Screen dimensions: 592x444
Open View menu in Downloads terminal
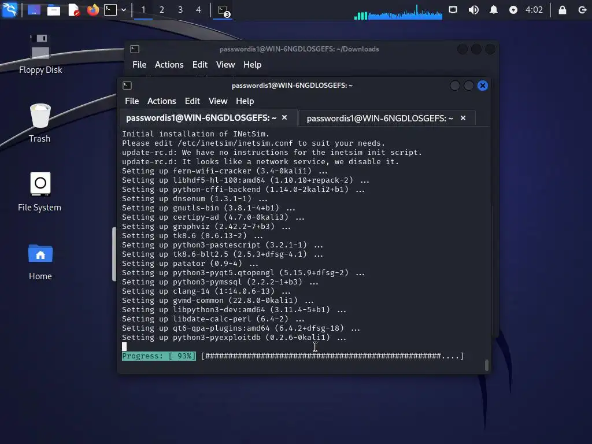[225, 65]
